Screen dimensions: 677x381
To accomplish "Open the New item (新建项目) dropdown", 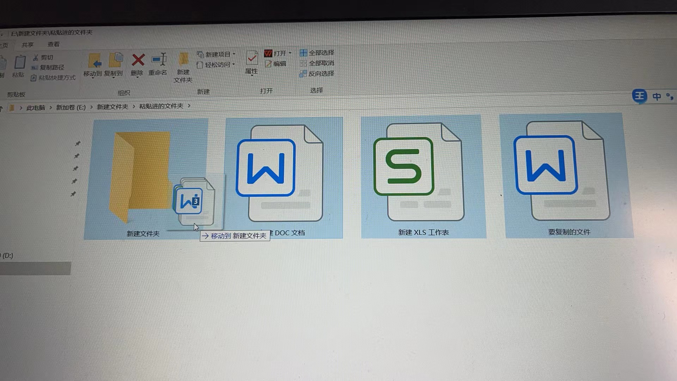I will point(216,54).
